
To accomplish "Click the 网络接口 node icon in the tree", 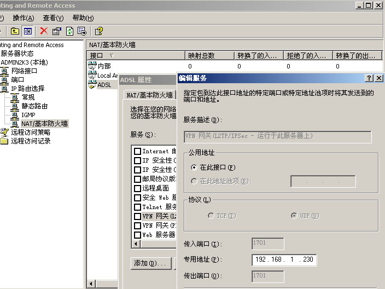I will [x=4, y=71].
